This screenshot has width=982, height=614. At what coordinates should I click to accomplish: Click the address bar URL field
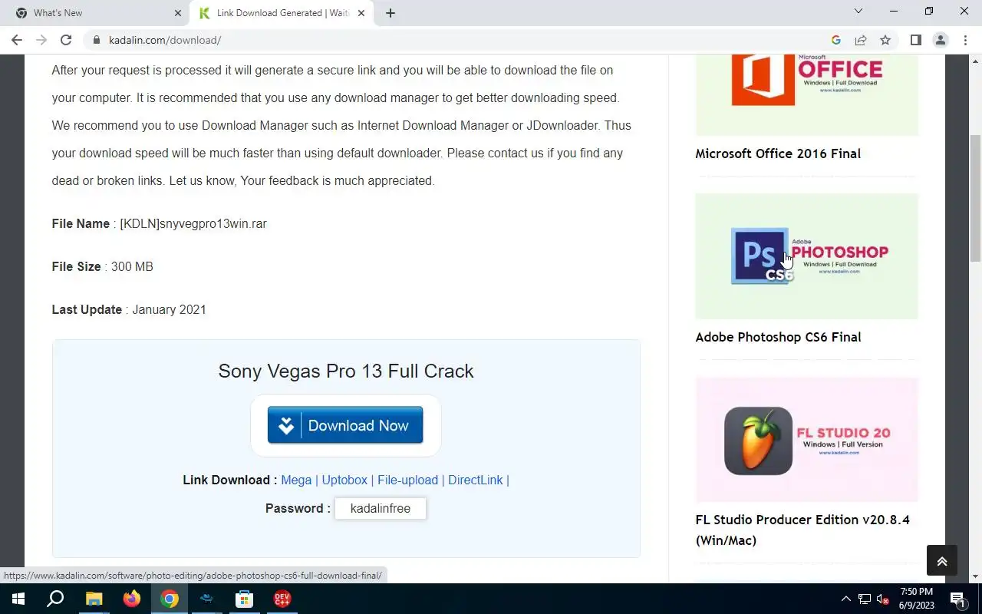point(460,40)
